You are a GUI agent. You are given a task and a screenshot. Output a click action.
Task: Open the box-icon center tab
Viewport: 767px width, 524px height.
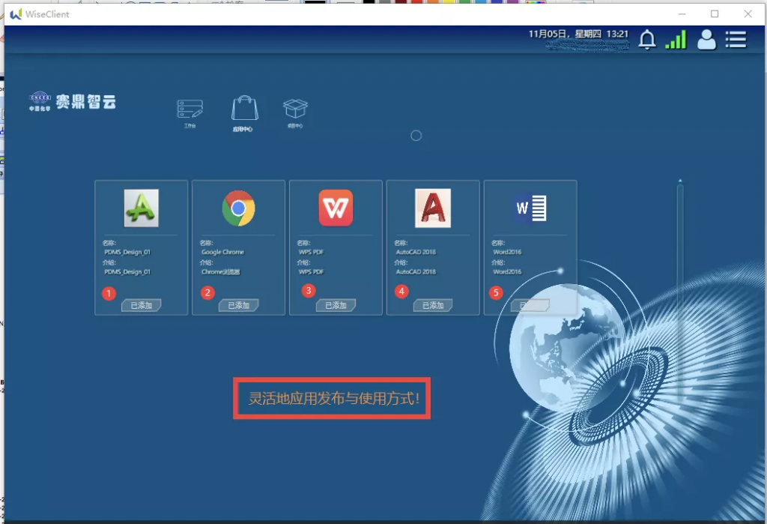295,113
